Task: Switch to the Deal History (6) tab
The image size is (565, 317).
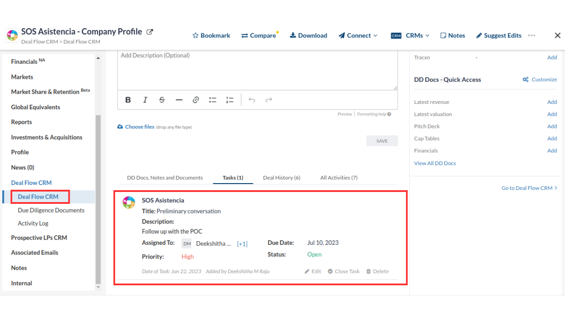Action: pyautogui.click(x=282, y=178)
